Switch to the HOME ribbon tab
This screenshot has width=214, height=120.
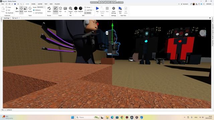(x=27, y=4)
